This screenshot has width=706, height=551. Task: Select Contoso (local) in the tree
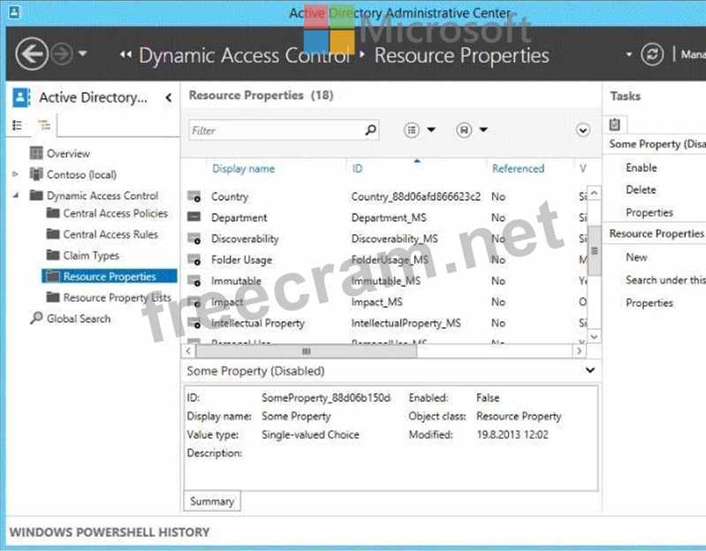[x=81, y=174]
